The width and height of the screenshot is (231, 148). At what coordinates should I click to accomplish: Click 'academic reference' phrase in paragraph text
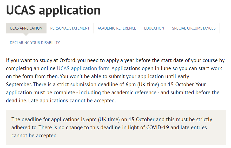pyautogui.click(x=134, y=93)
